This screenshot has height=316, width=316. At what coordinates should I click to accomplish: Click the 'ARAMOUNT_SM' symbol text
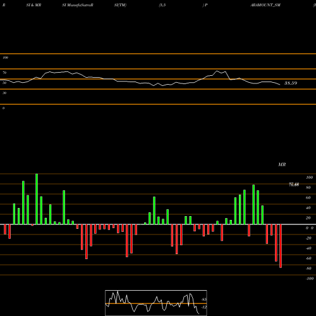pyautogui.click(x=265, y=5)
